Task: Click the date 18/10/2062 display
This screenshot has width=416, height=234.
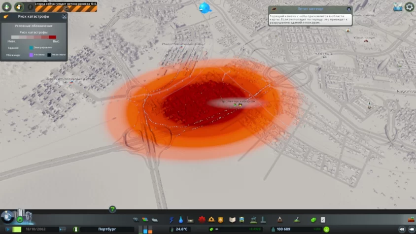Action: [x=36, y=229]
